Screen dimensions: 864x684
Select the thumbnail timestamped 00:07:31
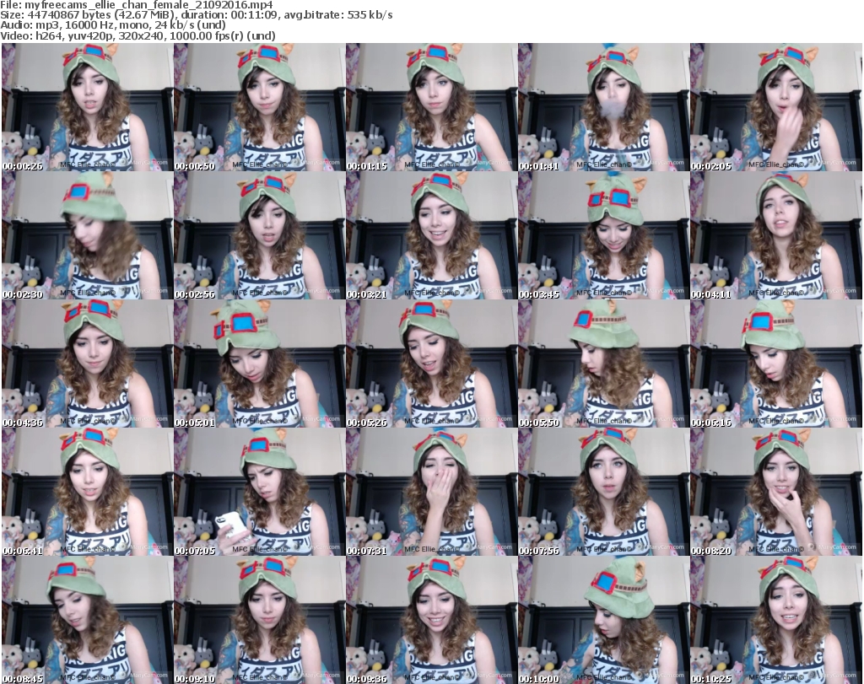tap(431, 492)
